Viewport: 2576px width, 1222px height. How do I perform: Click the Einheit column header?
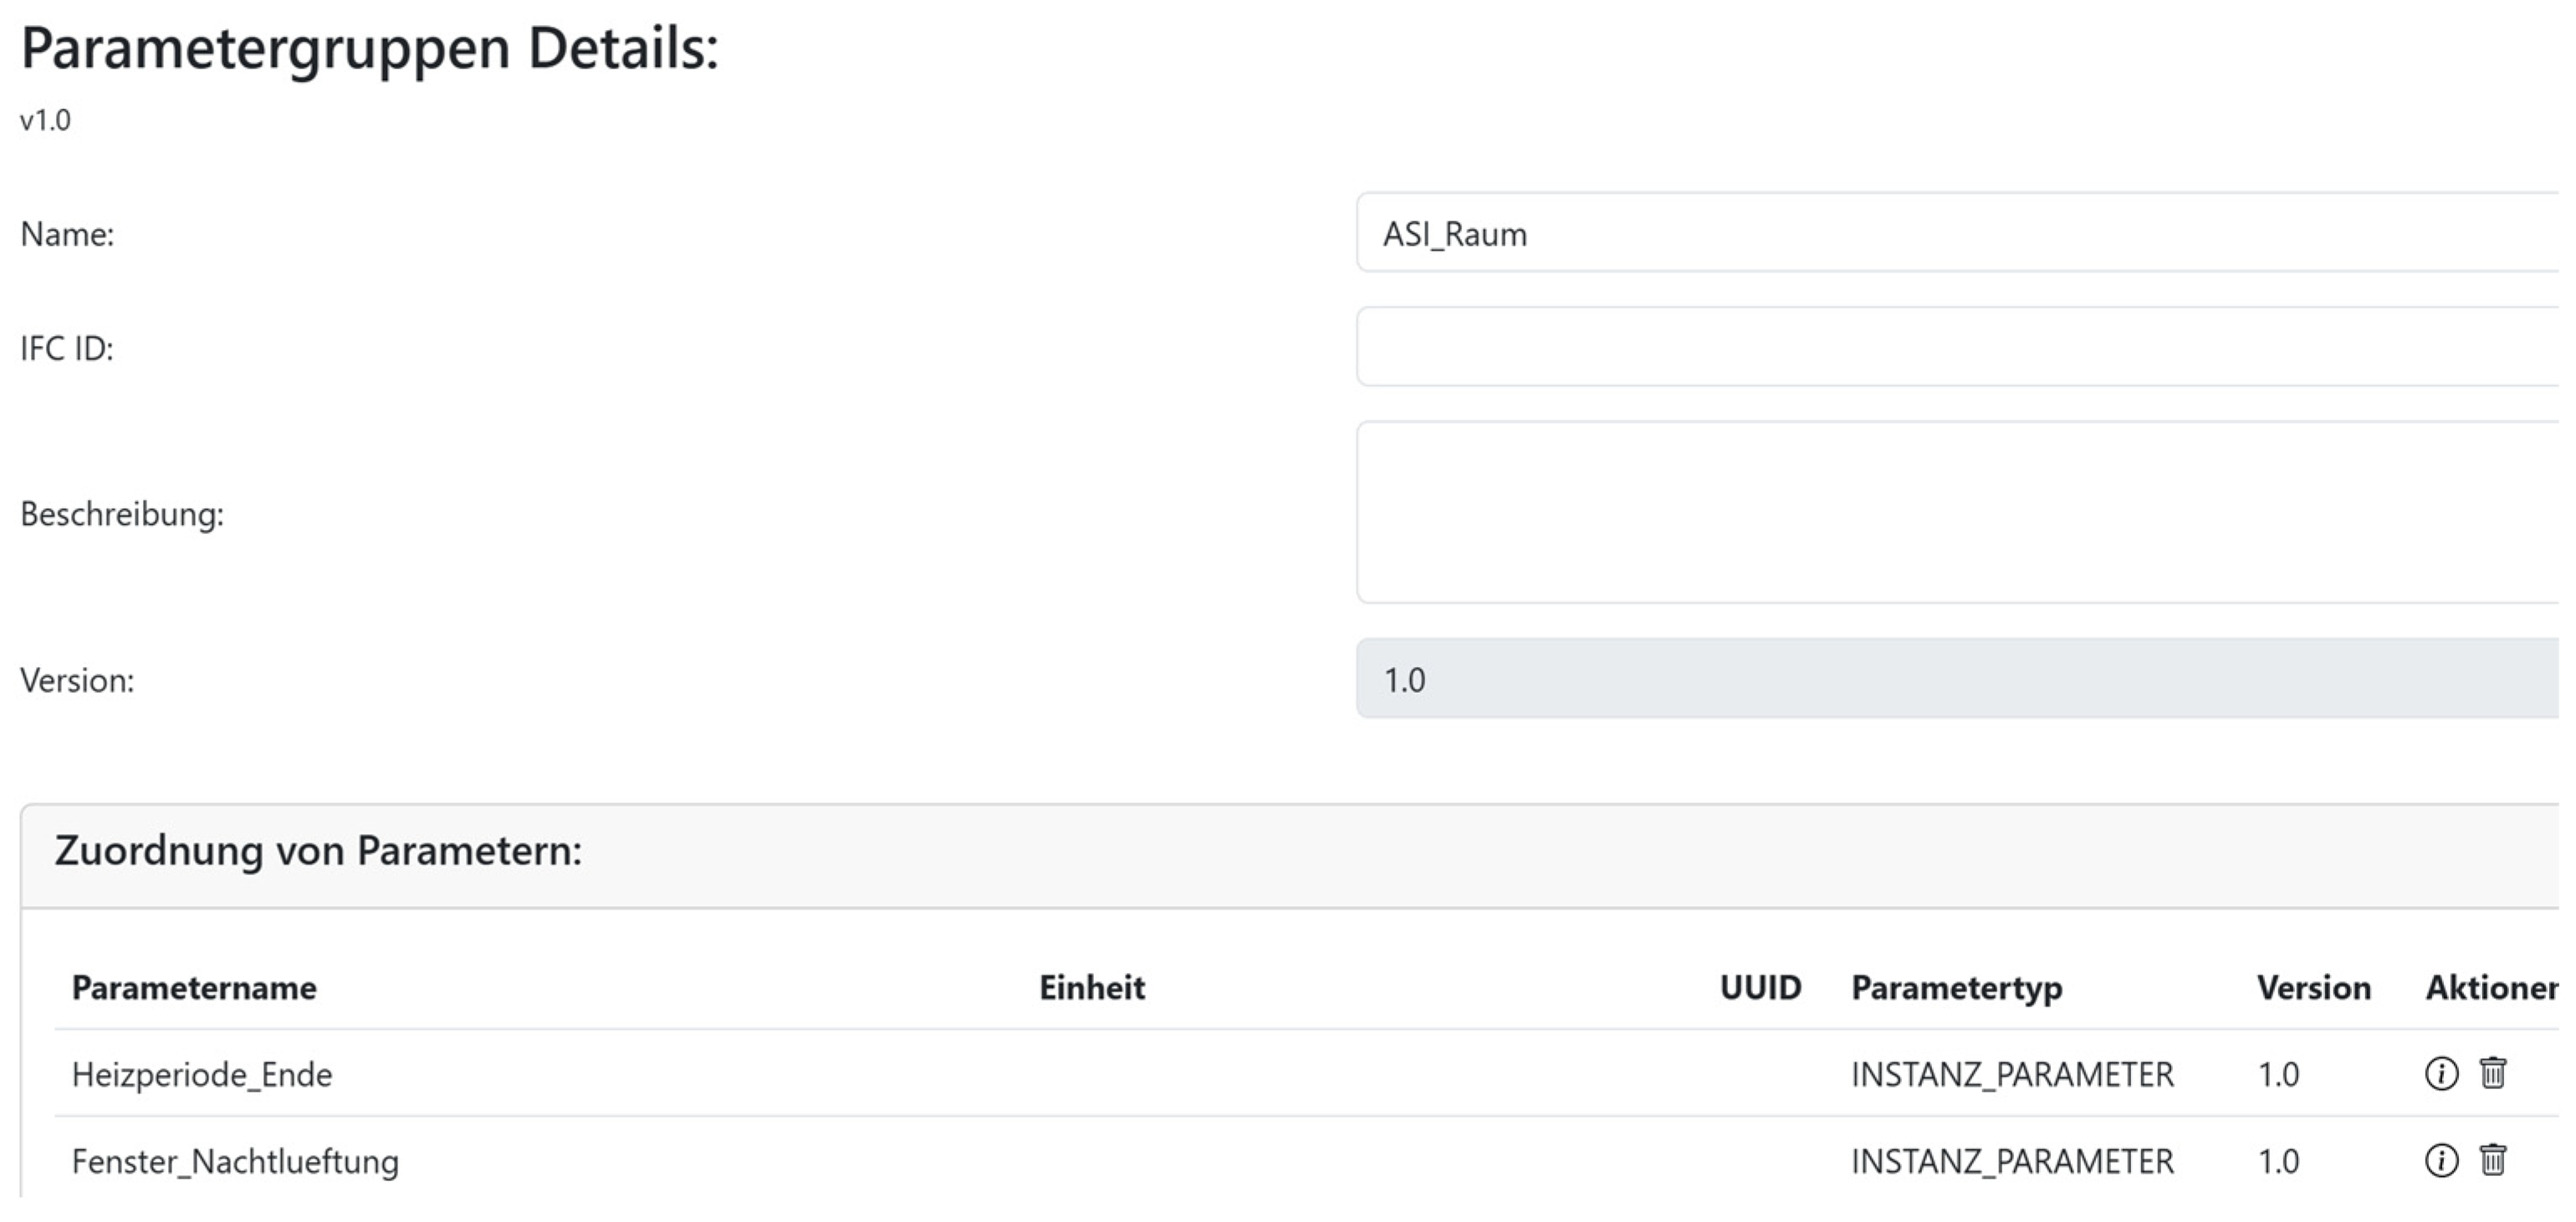(1091, 987)
